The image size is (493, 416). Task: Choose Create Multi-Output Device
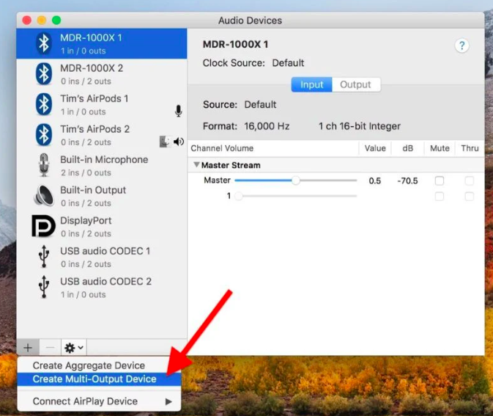coord(99,379)
